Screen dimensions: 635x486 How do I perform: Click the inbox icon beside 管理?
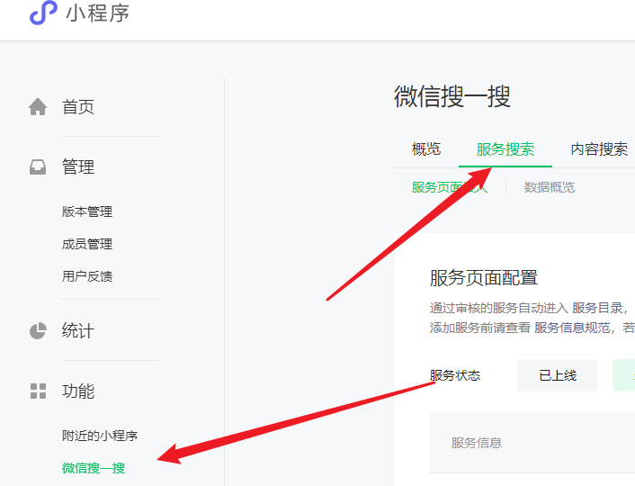(38, 167)
